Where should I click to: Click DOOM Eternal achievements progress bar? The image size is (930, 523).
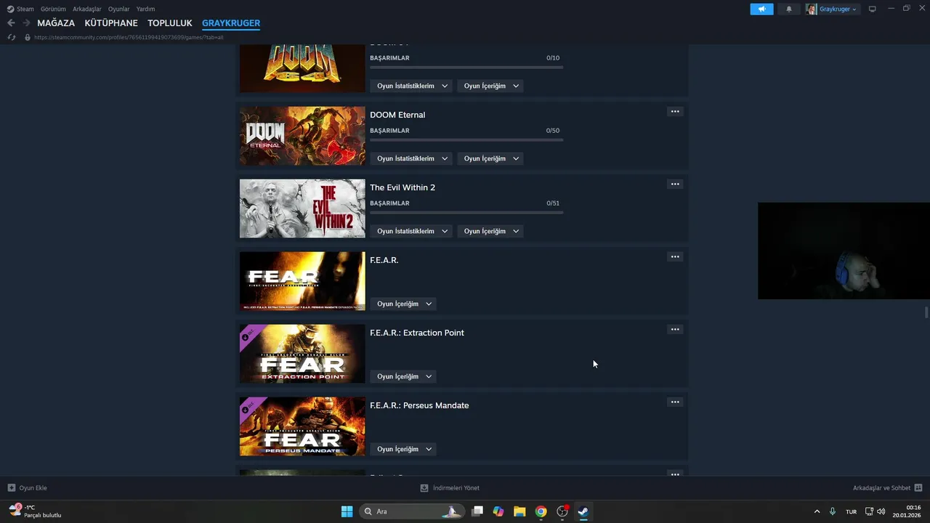(x=466, y=139)
